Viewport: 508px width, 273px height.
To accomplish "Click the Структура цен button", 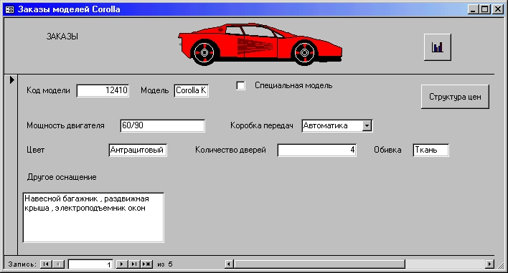I will pos(455,97).
